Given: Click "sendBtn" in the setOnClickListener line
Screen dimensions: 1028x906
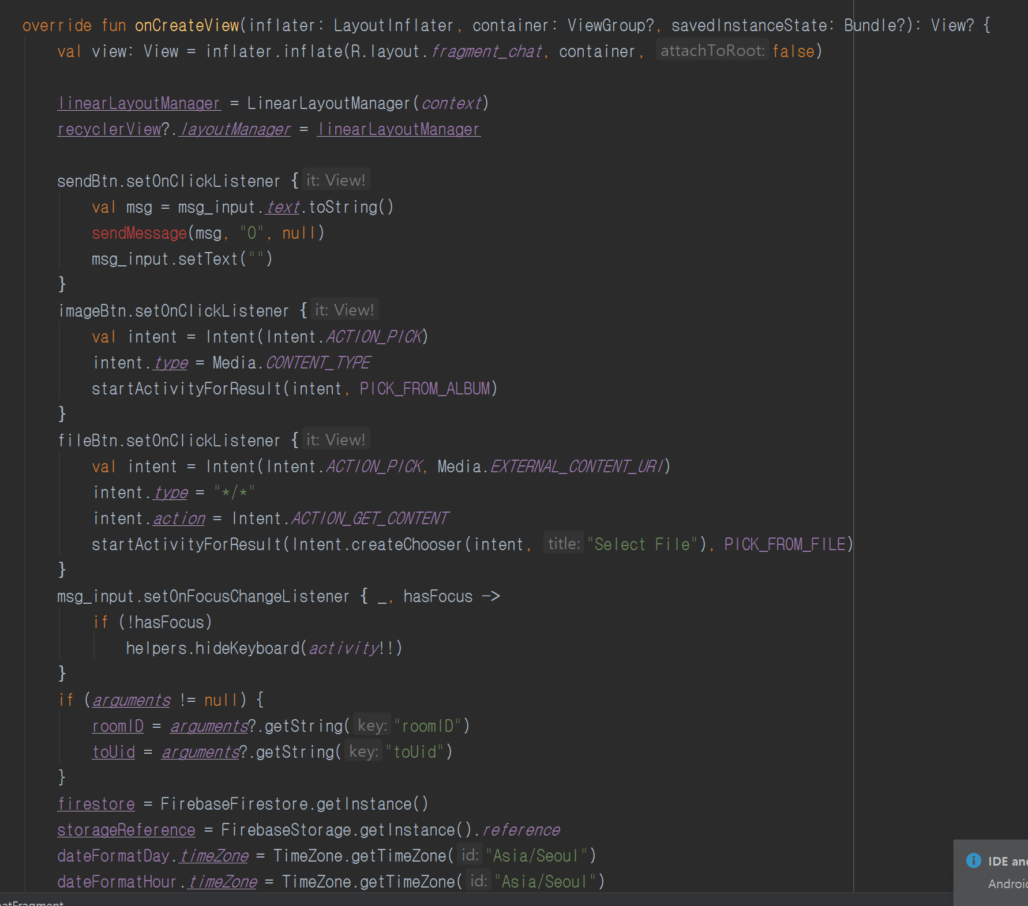Looking at the screenshot, I should (x=87, y=181).
